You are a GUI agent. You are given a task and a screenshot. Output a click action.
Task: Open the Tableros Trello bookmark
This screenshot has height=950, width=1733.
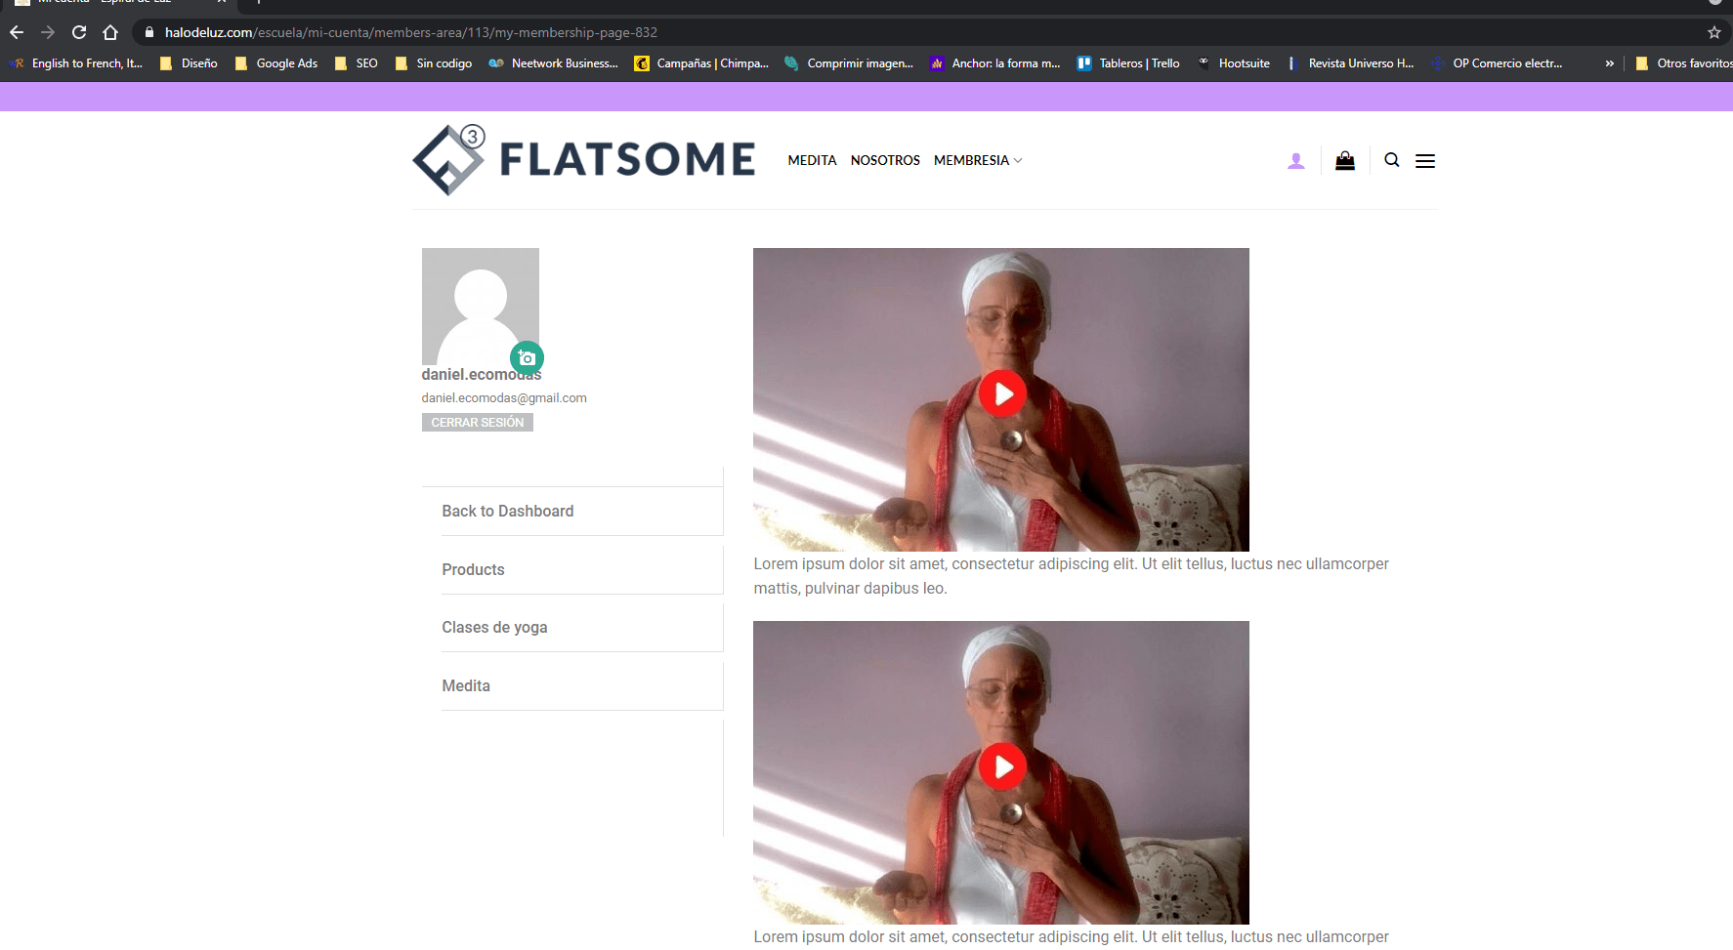(1128, 63)
